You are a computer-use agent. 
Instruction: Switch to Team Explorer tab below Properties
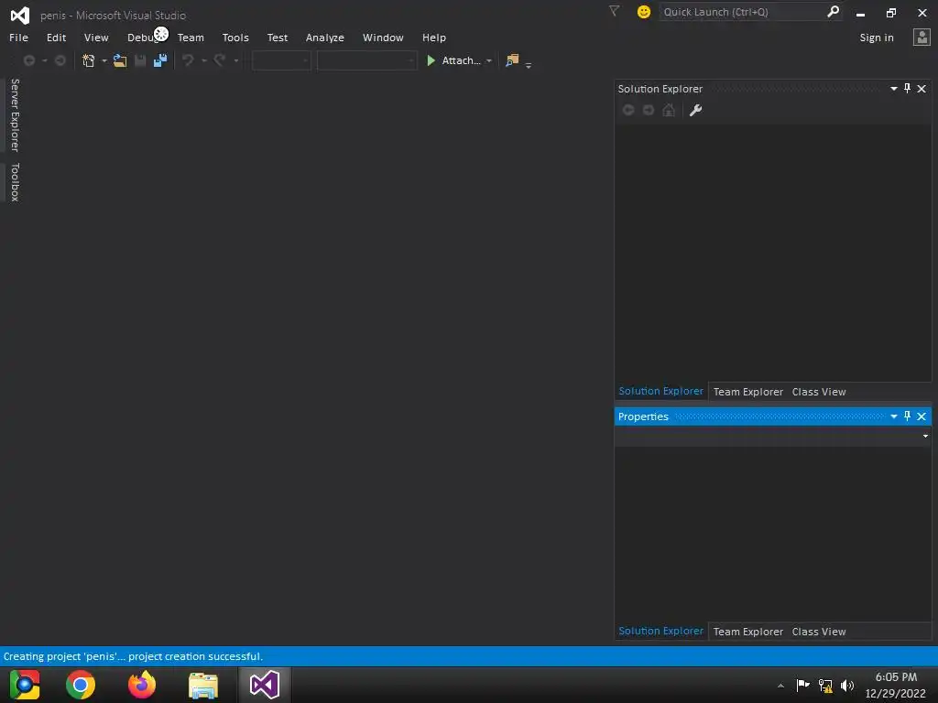pyautogui.click(x=747, y=632)
